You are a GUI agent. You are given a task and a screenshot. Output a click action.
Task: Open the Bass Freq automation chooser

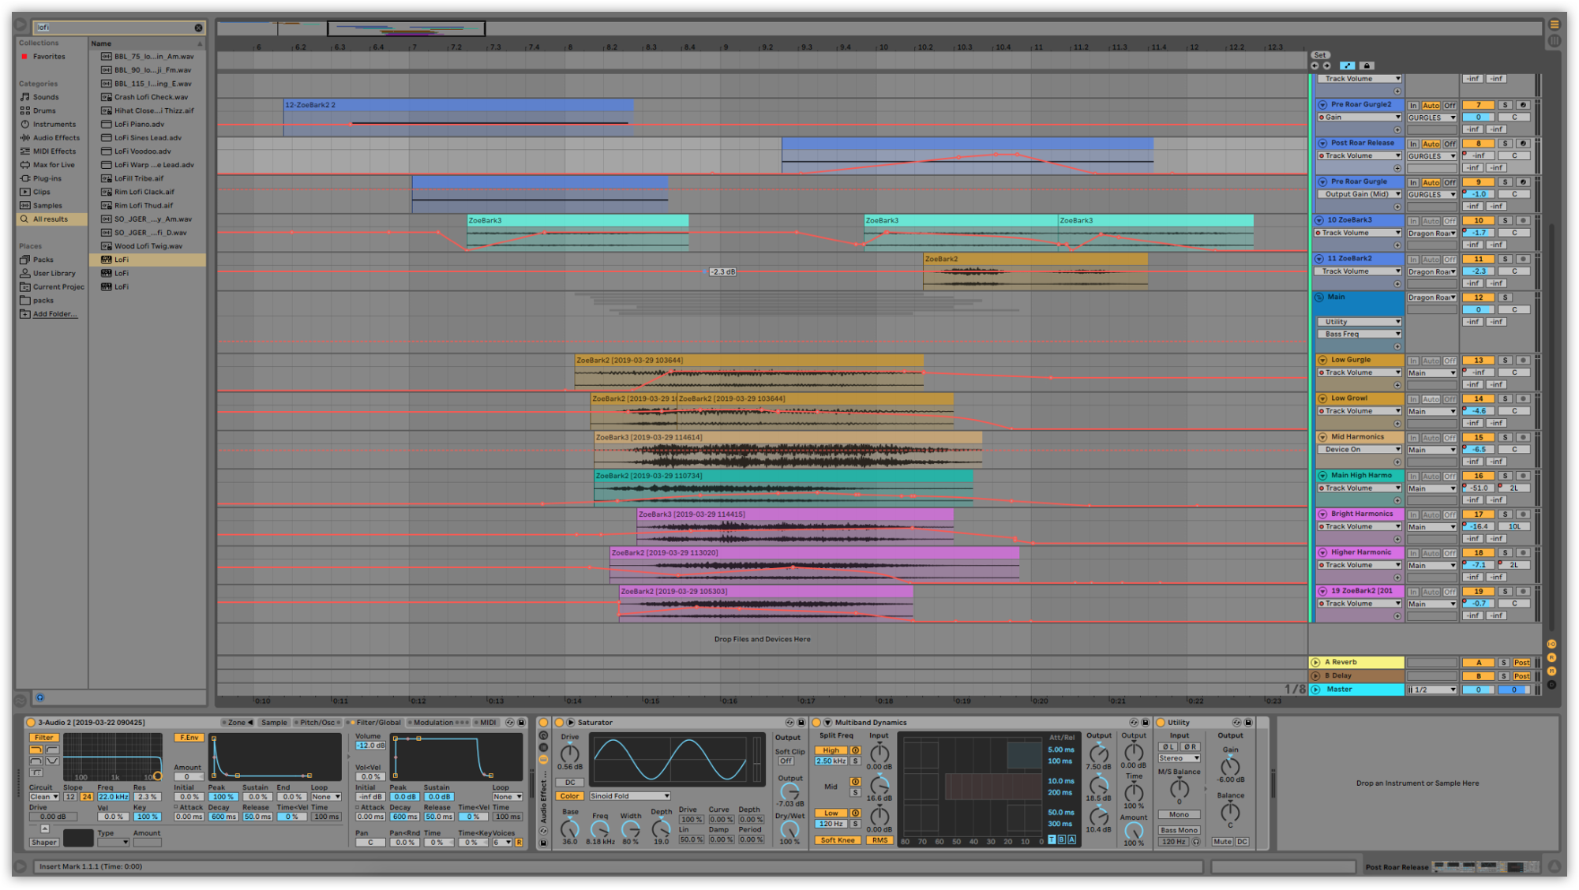[1360, 335]
